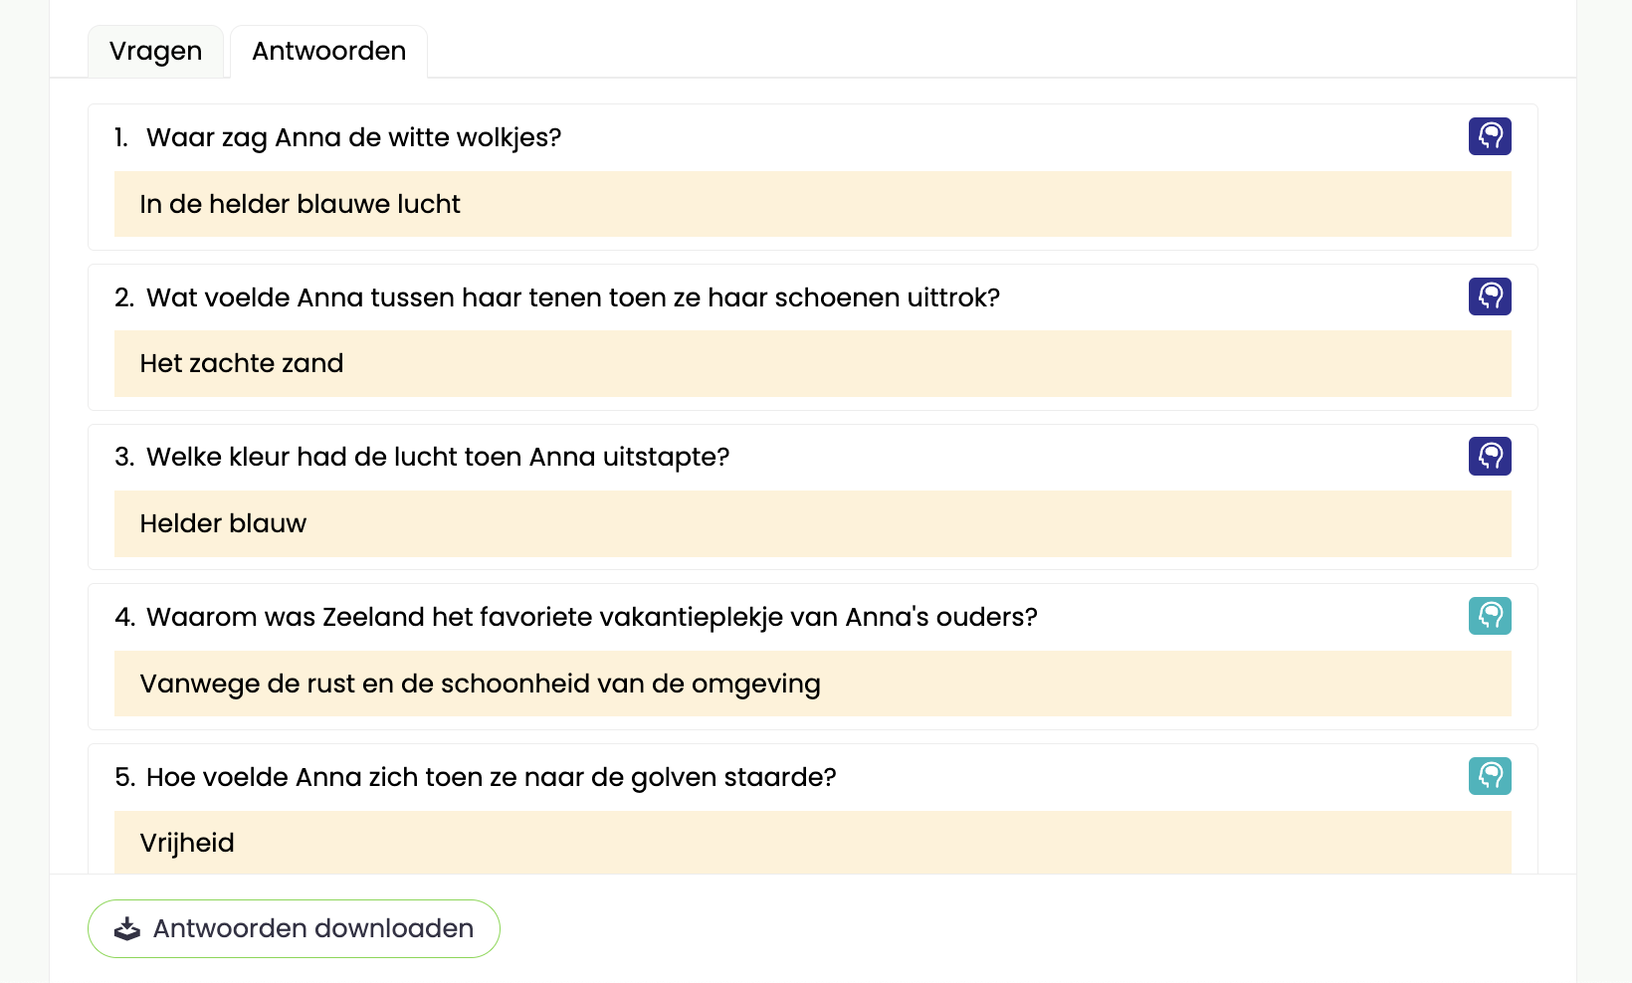
Task: Click the answer "In de helder blauwe lucht"
Action: (x=300, y=204)
